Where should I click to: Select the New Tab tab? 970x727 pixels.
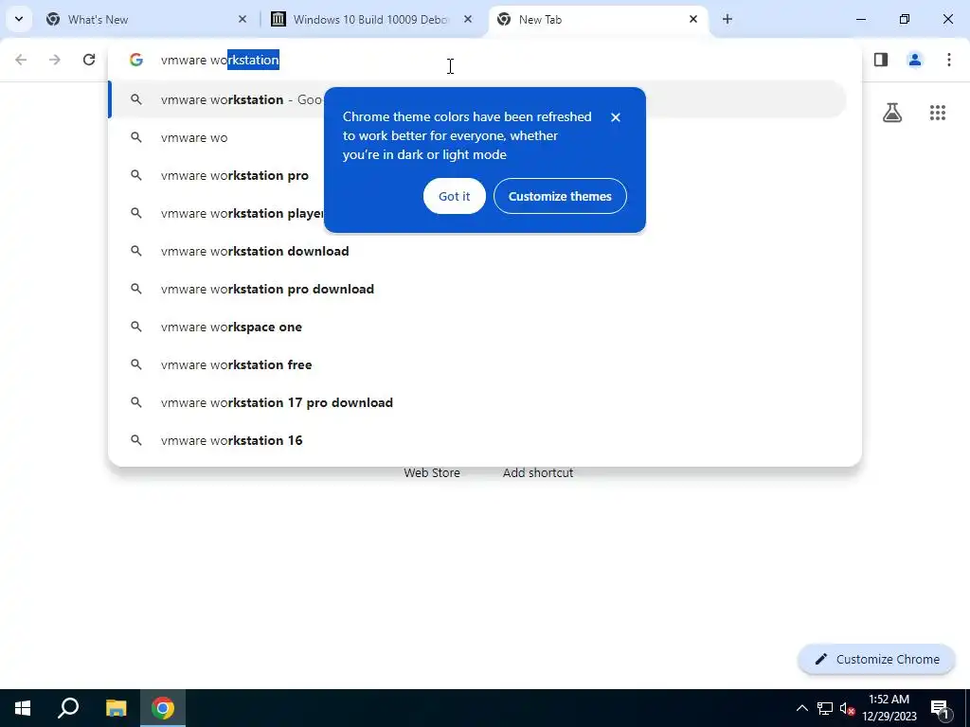(x=598, y=19)
